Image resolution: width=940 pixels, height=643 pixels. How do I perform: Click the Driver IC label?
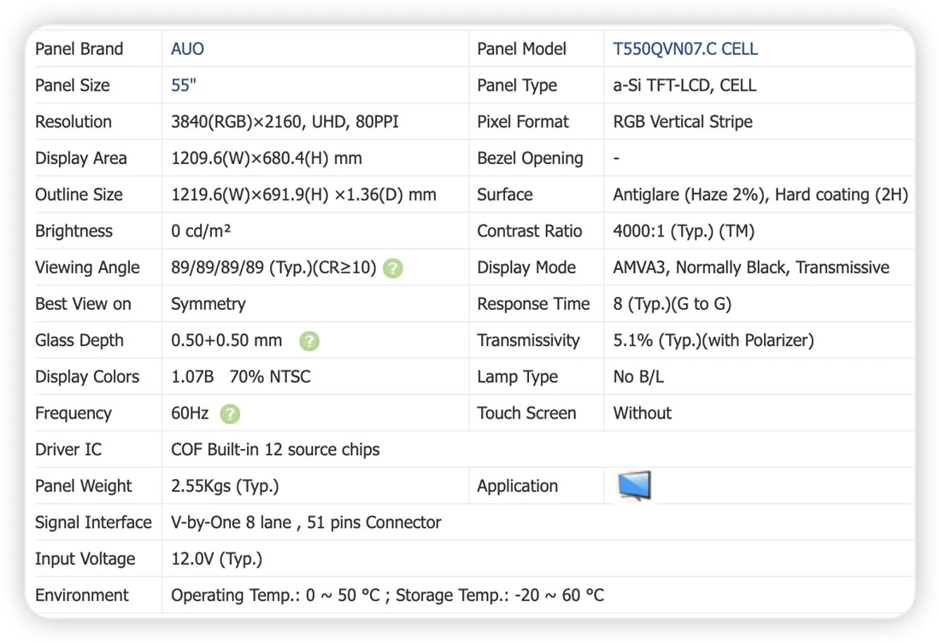point(68,450)
